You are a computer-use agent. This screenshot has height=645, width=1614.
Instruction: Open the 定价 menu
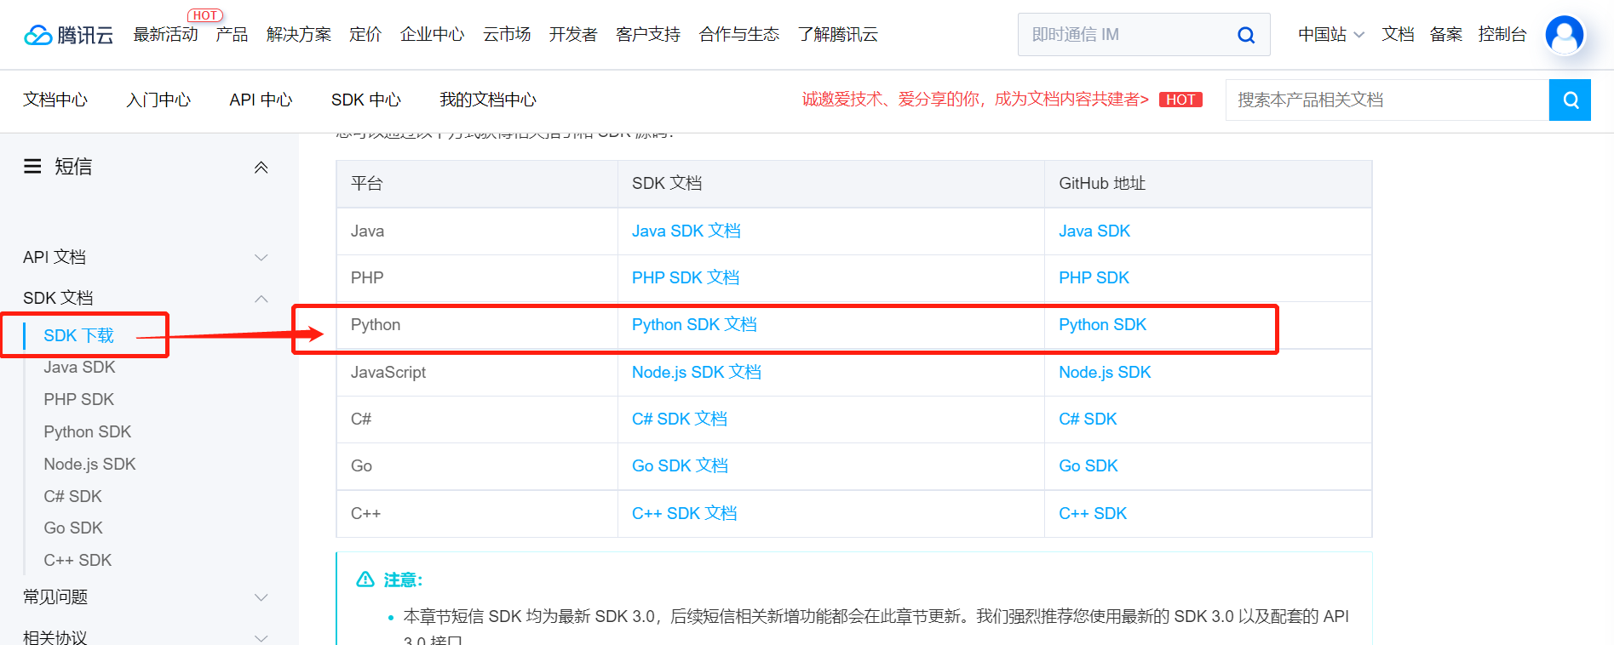(365, 34)
